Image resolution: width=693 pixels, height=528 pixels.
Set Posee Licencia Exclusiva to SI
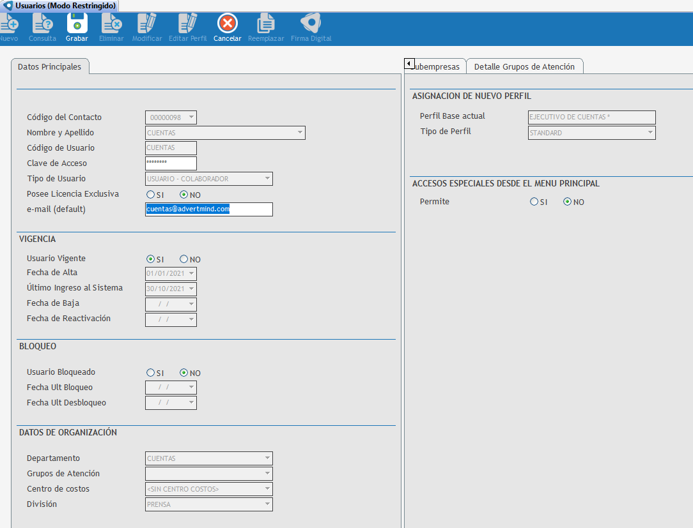[150, 194]
